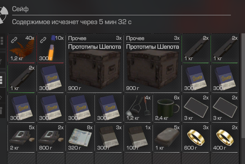The height and width of the screenshot is (164, 245).
Task: Pick the soap bar stack marked 5x
Action: [x=167, y=138]
